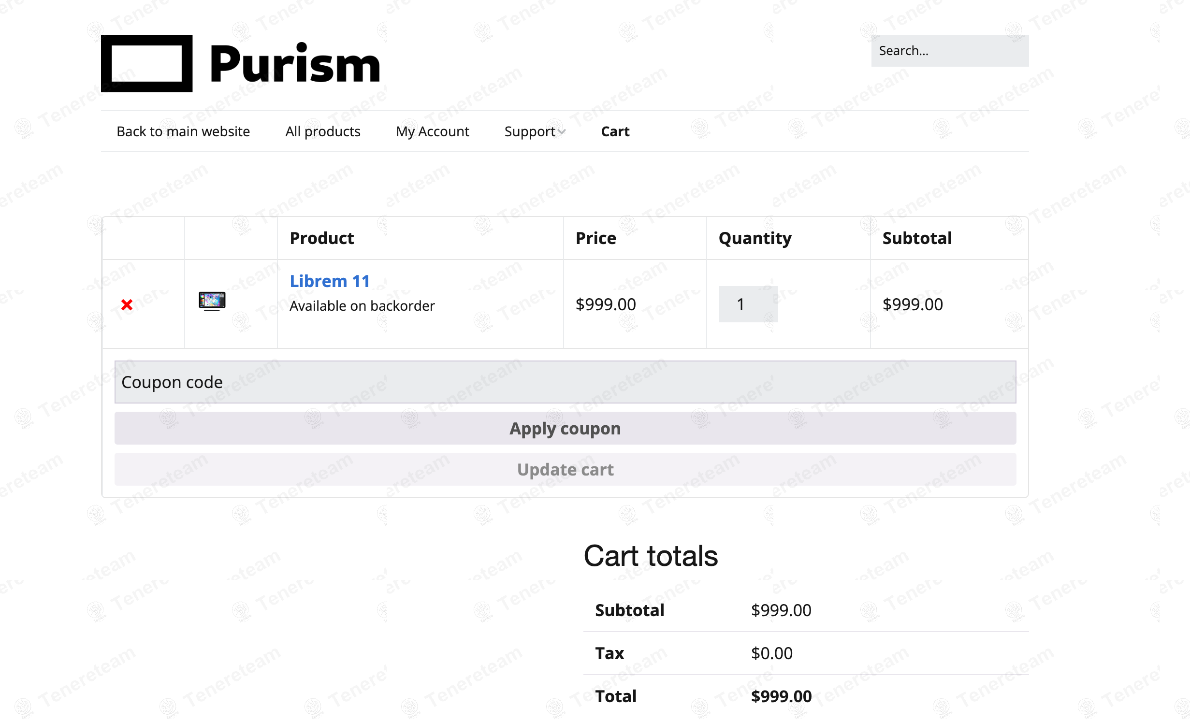This screenshot has height=721, width=1190.
Task: Open the All products menu item
Action: (323, 131)
